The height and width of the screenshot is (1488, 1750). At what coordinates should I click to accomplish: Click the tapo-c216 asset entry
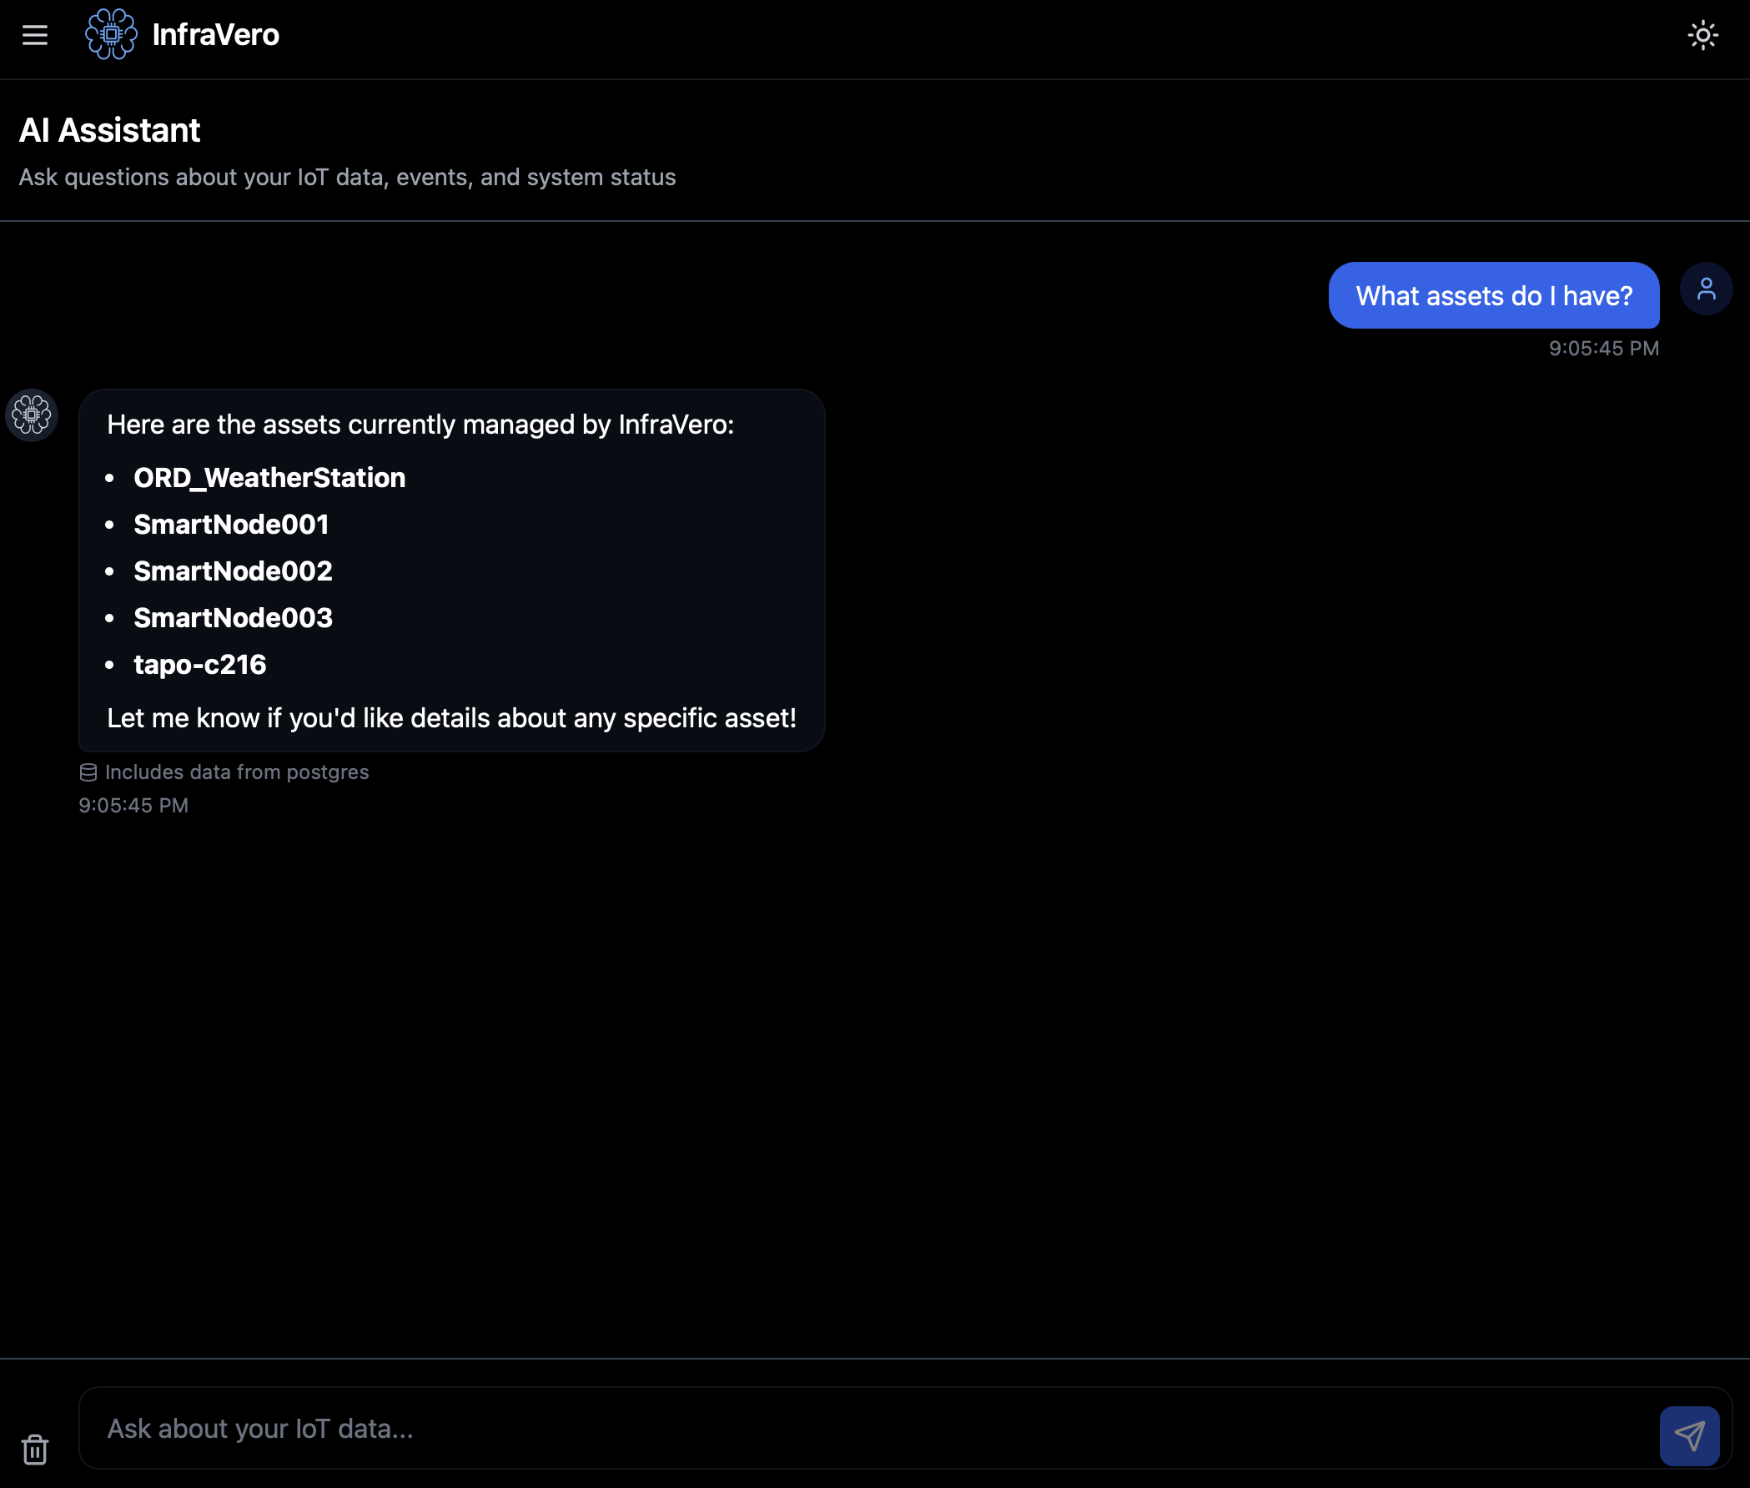[200, 664]
